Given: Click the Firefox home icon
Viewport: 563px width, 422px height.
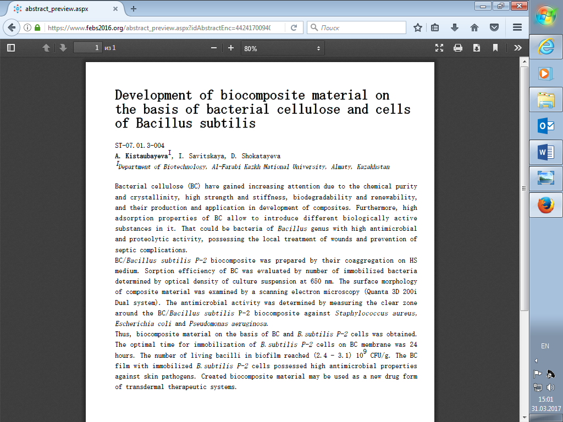Looking at the screenshot, I should coord(474,27).
